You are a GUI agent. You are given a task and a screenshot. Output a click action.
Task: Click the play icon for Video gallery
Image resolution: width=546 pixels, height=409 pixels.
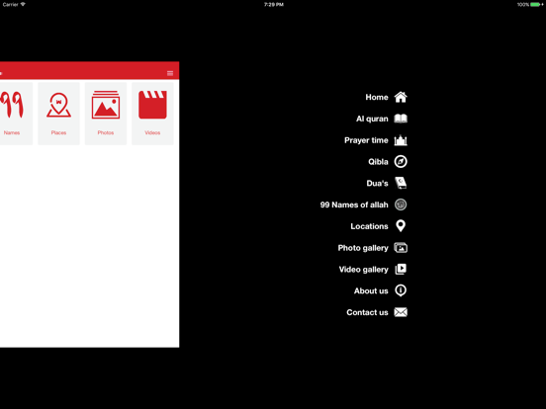click(x=401, y=269)
